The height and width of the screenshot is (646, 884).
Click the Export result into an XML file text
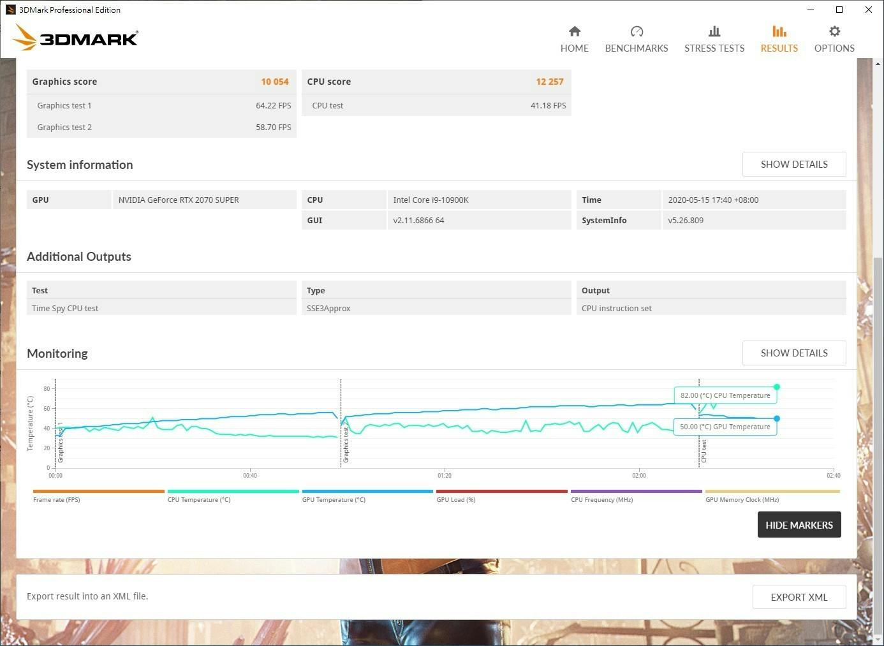[87, 596]
